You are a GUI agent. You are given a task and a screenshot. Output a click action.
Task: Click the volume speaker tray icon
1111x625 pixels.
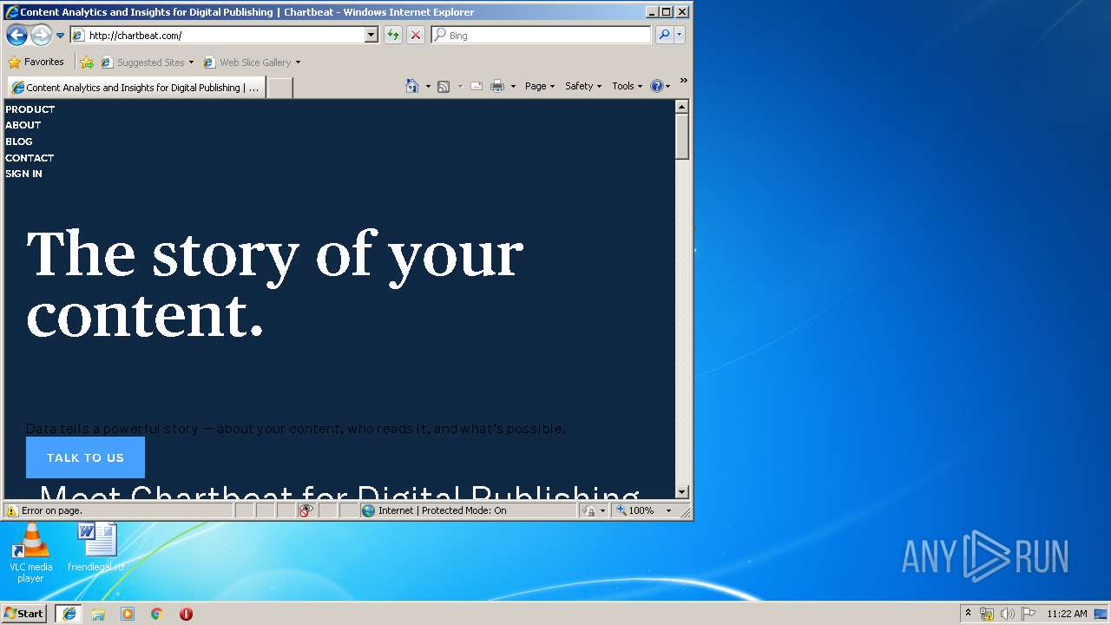click(x=1008, y=614)
